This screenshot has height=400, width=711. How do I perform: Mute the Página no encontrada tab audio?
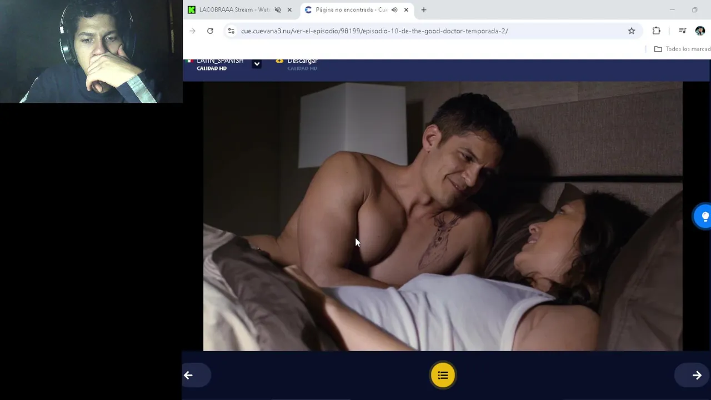[394, 9]
